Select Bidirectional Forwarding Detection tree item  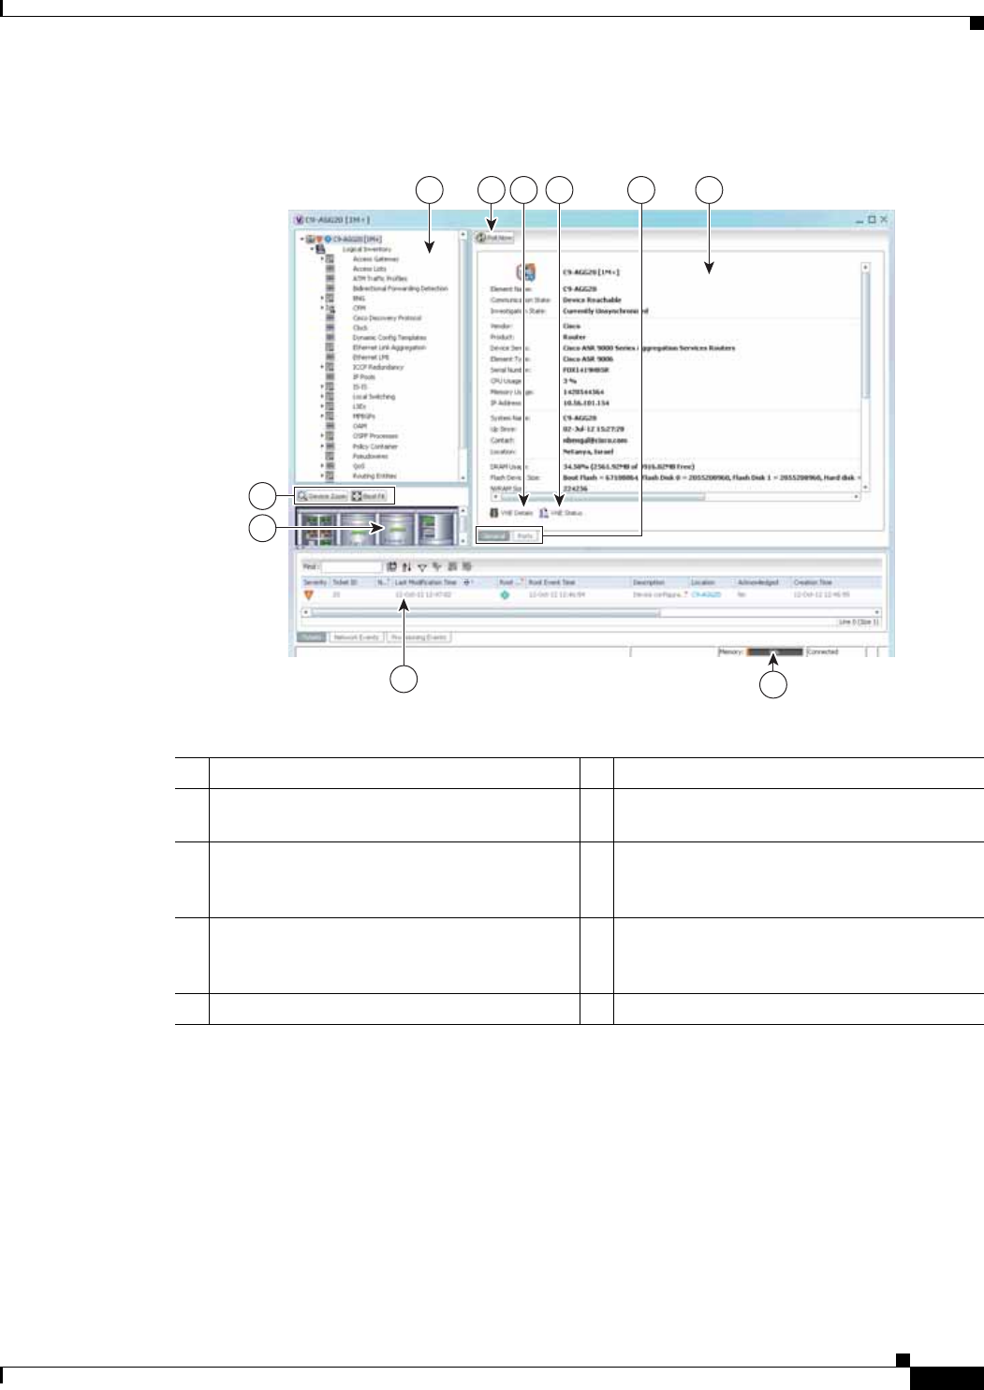(x=400, y=288)
